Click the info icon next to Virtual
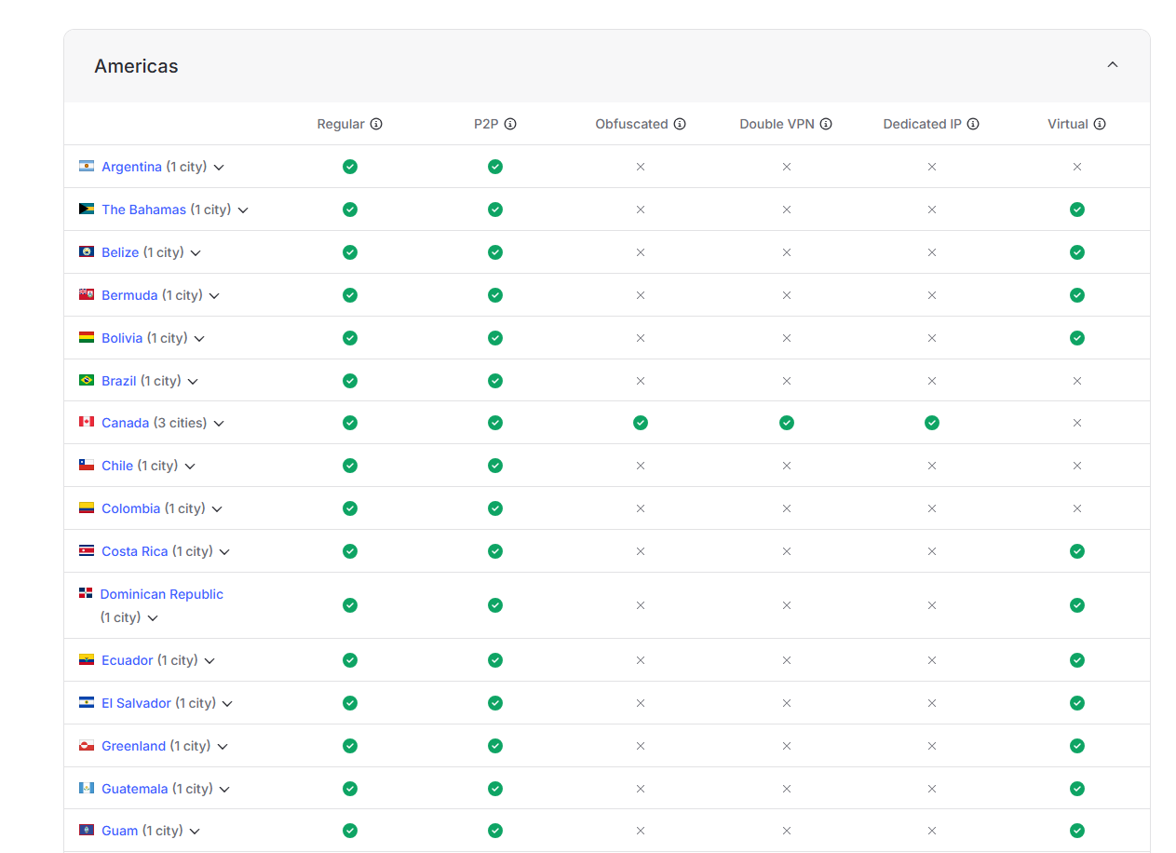1176x853 pixels. pos(1100,124)
